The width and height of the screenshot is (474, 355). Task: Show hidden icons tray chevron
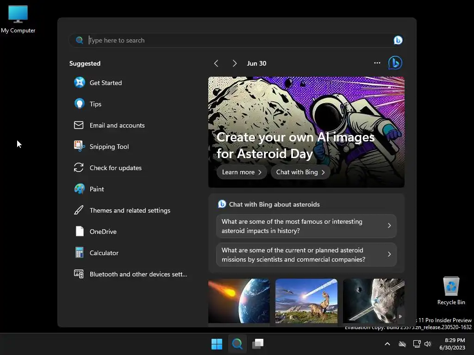coord(387,344)
